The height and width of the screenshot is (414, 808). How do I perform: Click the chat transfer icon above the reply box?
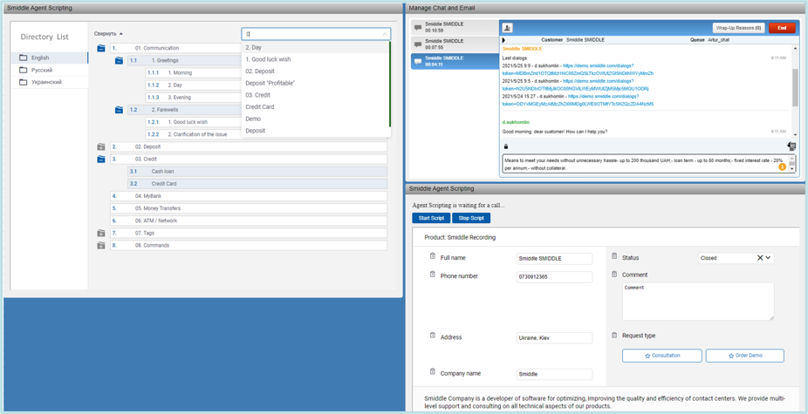tap(791, 146)
